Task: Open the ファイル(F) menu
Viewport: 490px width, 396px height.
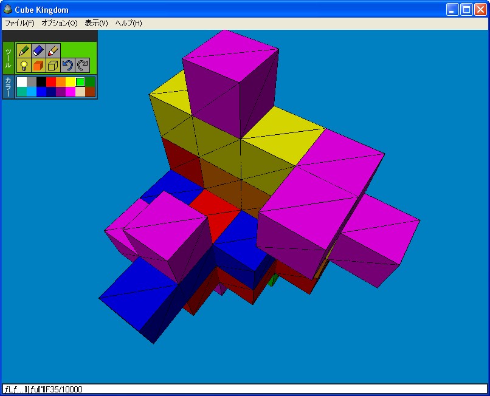Action: pyautogui.click(x=19, y=23)
